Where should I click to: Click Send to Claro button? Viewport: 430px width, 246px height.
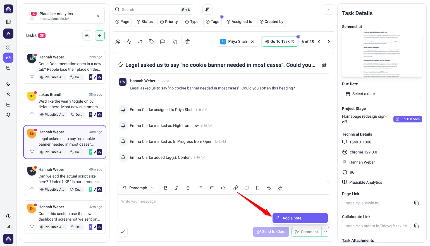pos(271,232)
